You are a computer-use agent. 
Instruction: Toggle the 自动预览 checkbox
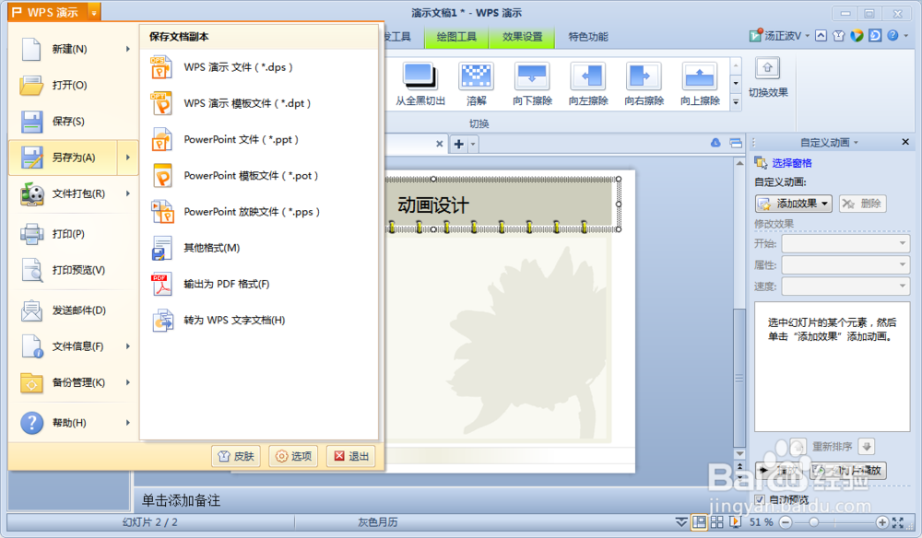[x=760, y=499]
